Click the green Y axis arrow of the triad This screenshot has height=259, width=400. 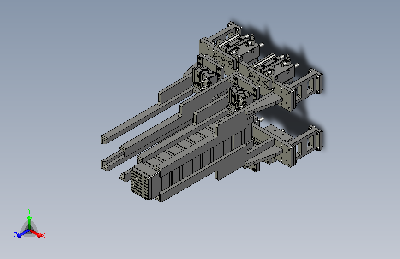point(30,223)
